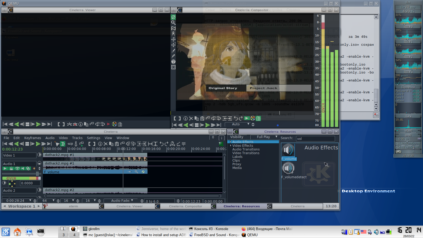Open the Keyframes menu

(33, 138)
